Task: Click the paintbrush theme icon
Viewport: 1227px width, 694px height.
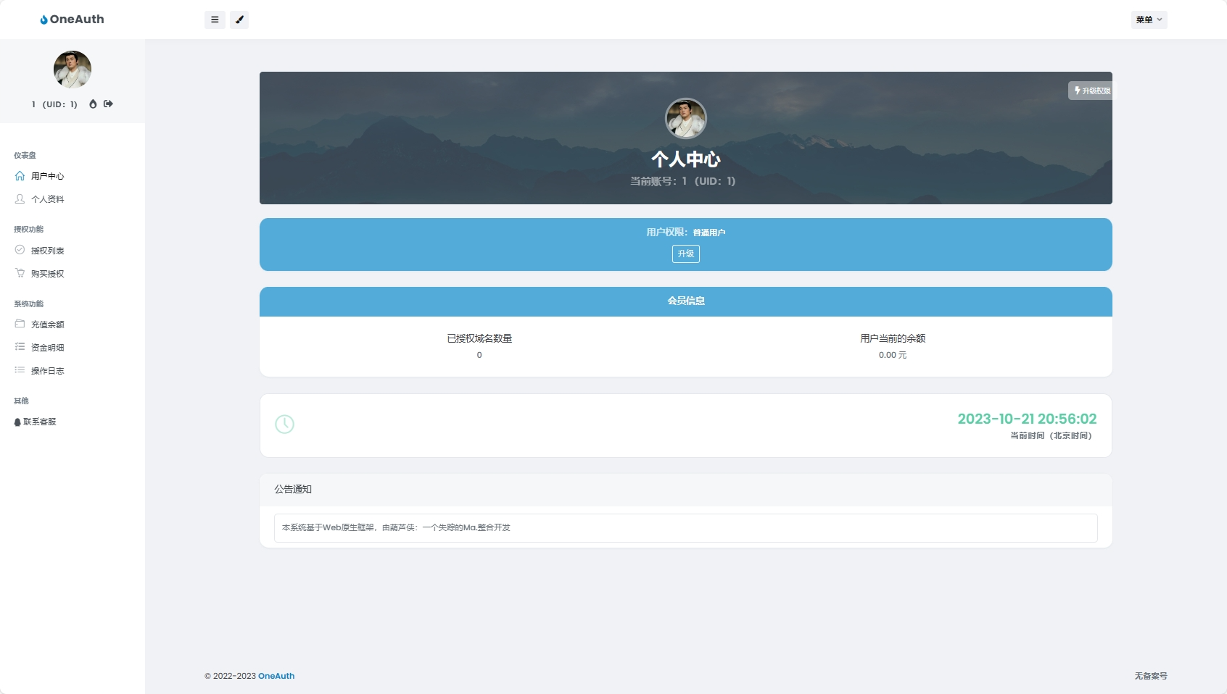Action: tap(239, 20)
